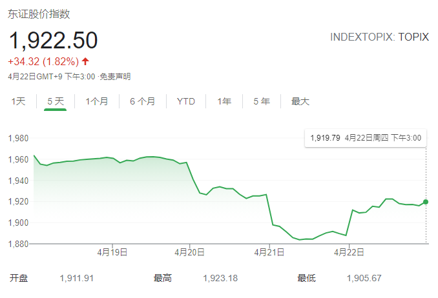Viewport: 438px width, 298px height.
Task: Click the 东证股价指数 title
Action: click(39, 14)
